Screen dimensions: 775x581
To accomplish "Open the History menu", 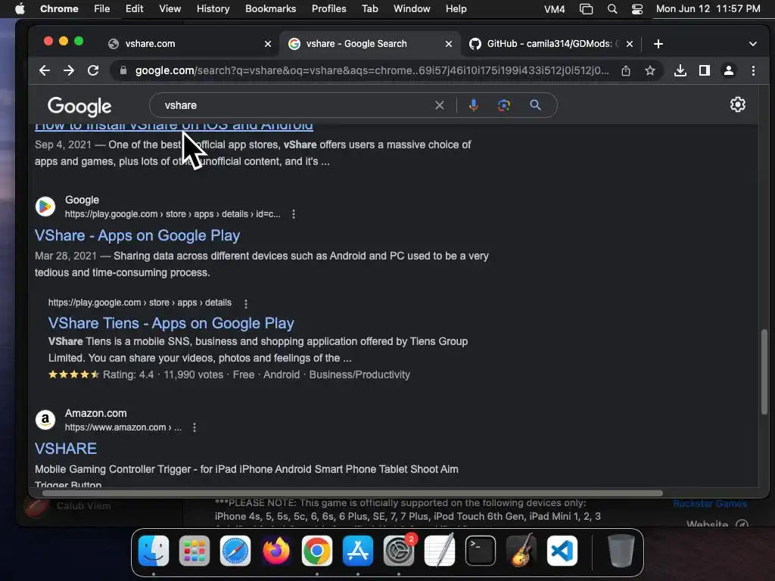I will [x=213, y=9].
